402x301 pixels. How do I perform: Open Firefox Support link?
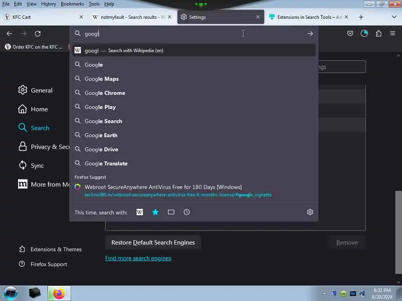[43, 264]
